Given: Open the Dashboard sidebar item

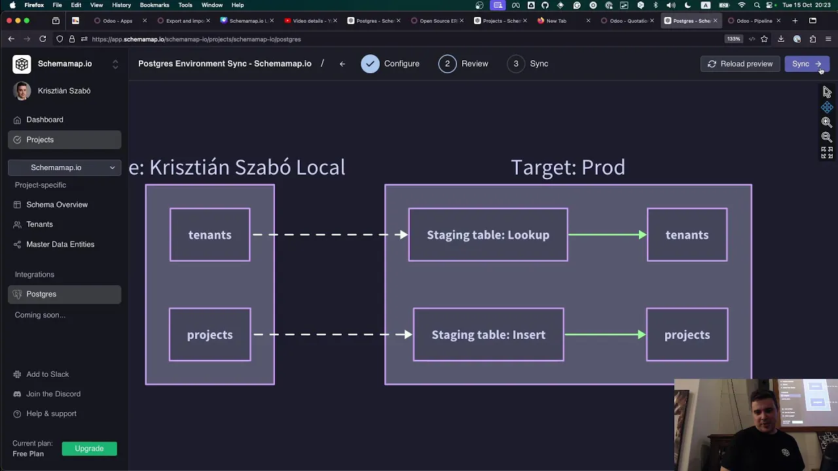Looking at the screenshot, I should 65,120.
